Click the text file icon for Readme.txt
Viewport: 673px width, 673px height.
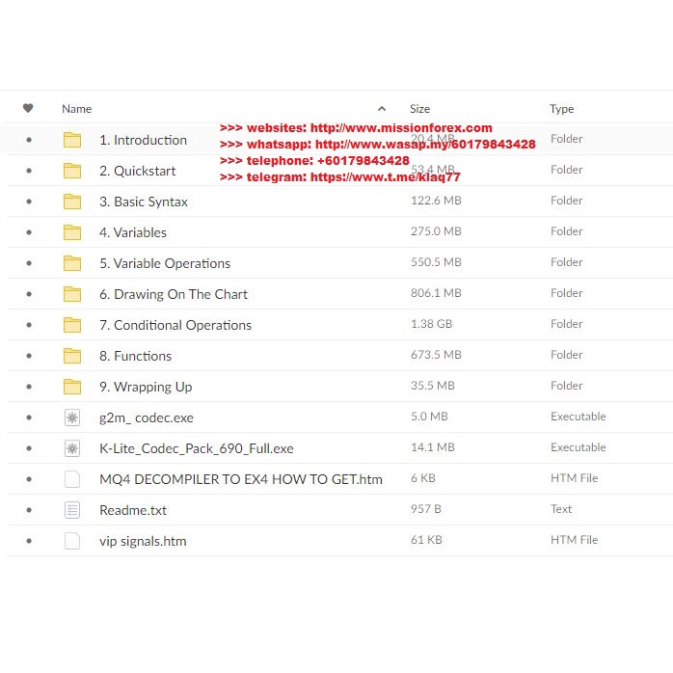[72, 510]
